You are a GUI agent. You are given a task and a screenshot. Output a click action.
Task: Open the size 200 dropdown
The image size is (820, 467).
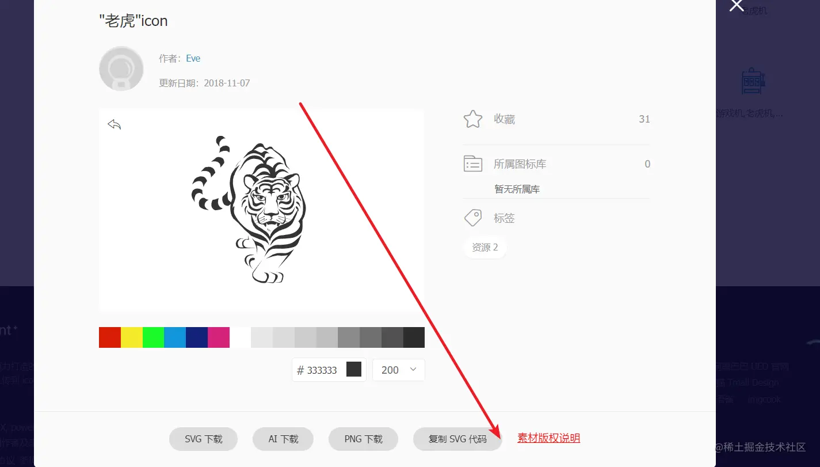point(399,370)
